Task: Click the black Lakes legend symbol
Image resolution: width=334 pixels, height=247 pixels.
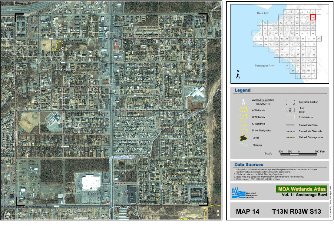Action: [243, 138]
